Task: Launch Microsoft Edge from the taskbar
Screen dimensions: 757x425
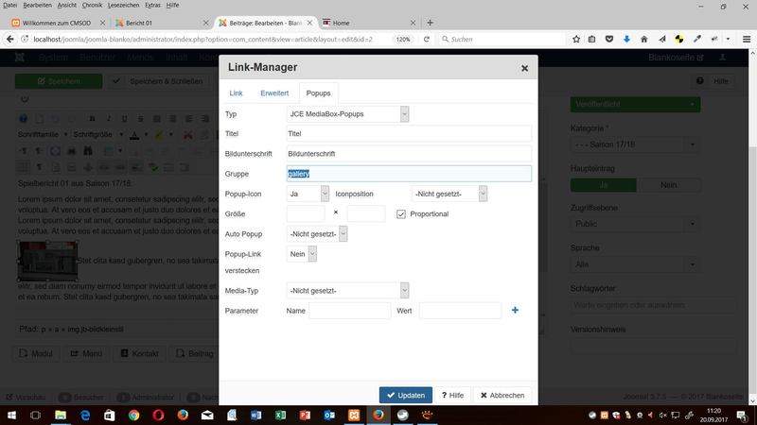Action: coord(85,415)
